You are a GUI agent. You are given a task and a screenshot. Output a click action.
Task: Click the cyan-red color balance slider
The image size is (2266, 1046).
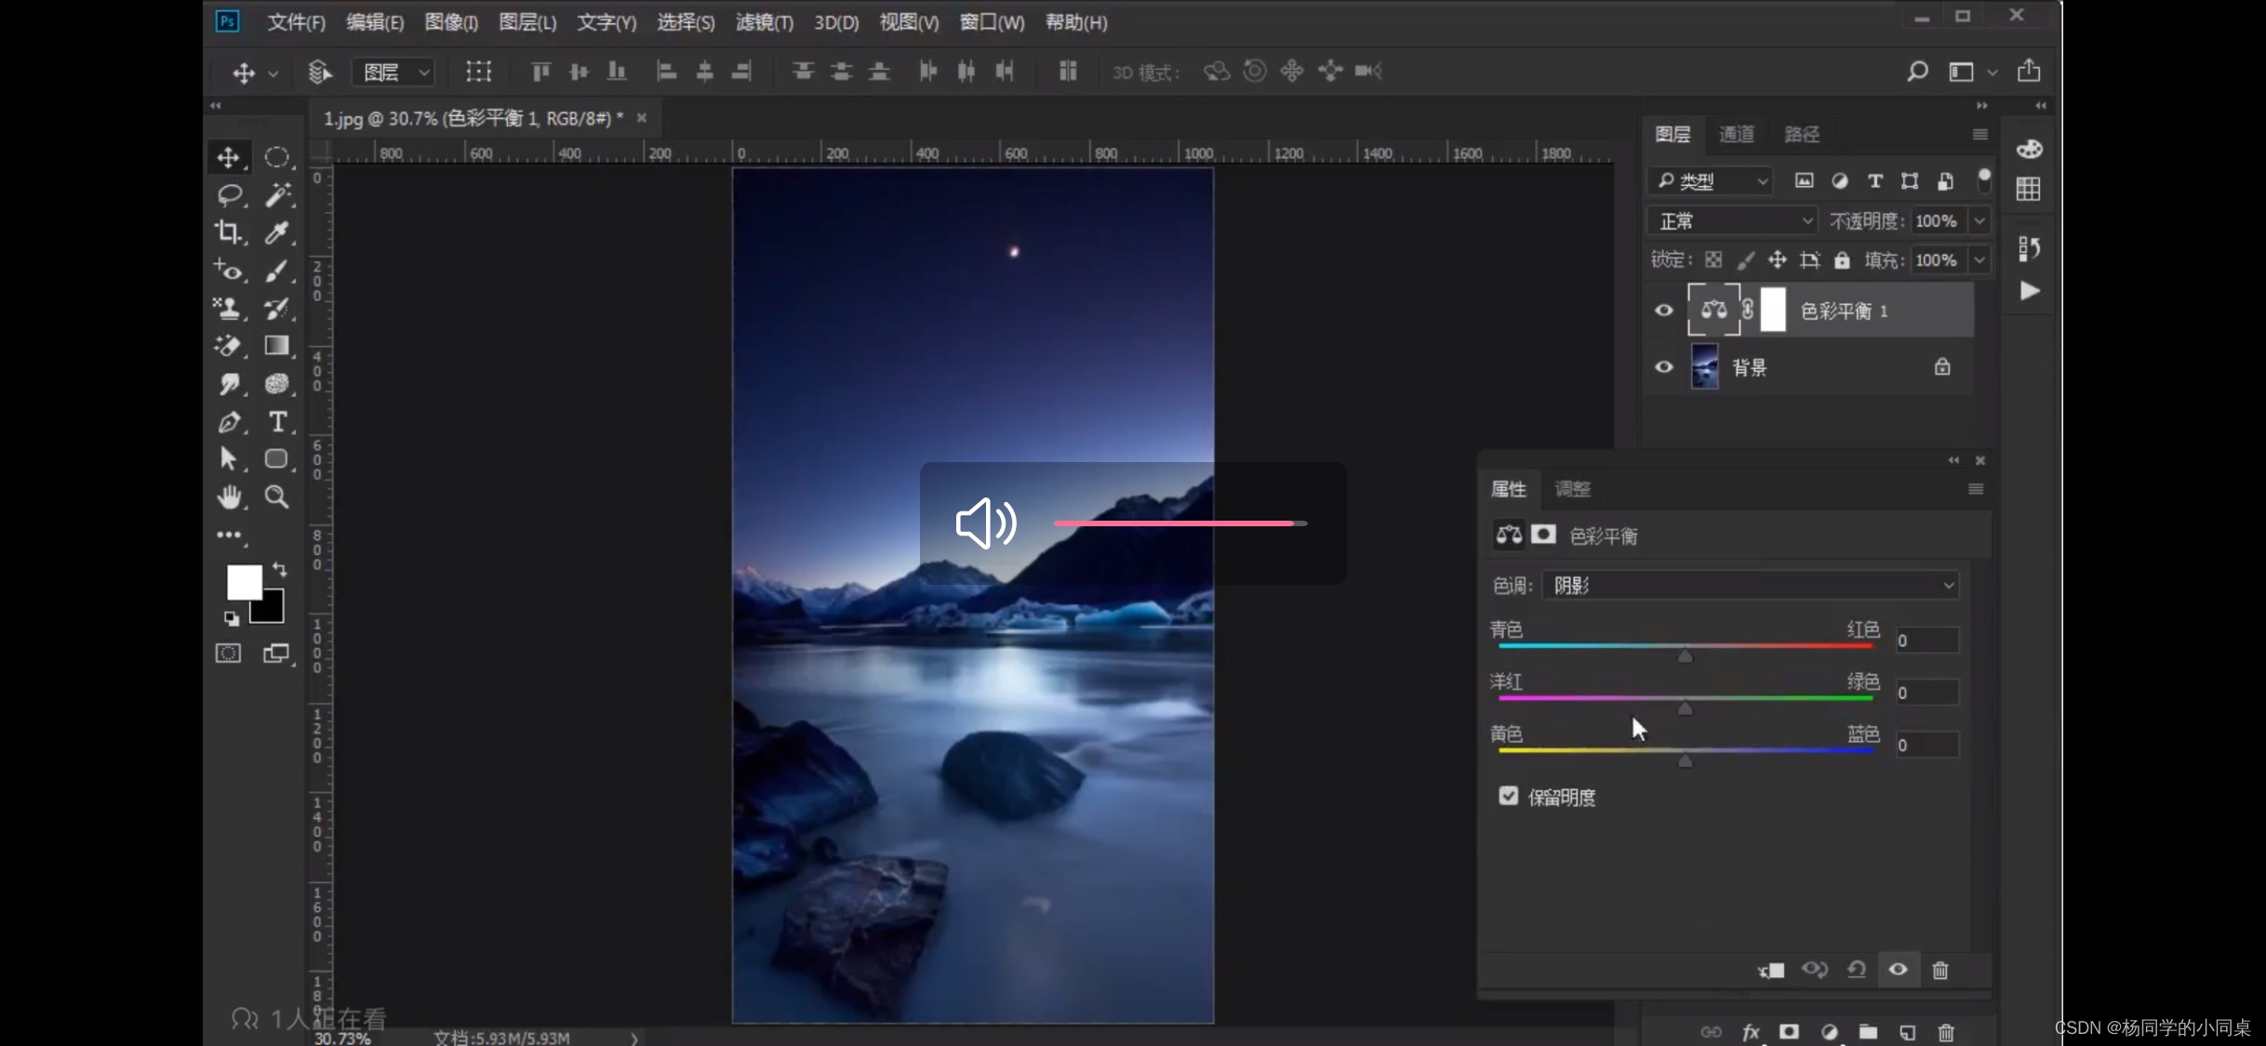1685,647
